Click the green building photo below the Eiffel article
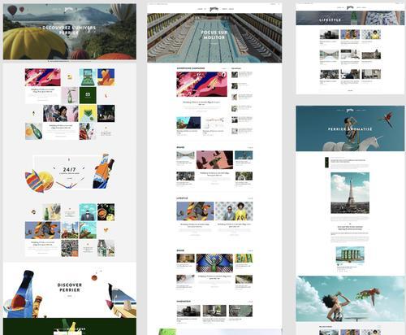This screenshot has width=406, height=335. point(350,255)
